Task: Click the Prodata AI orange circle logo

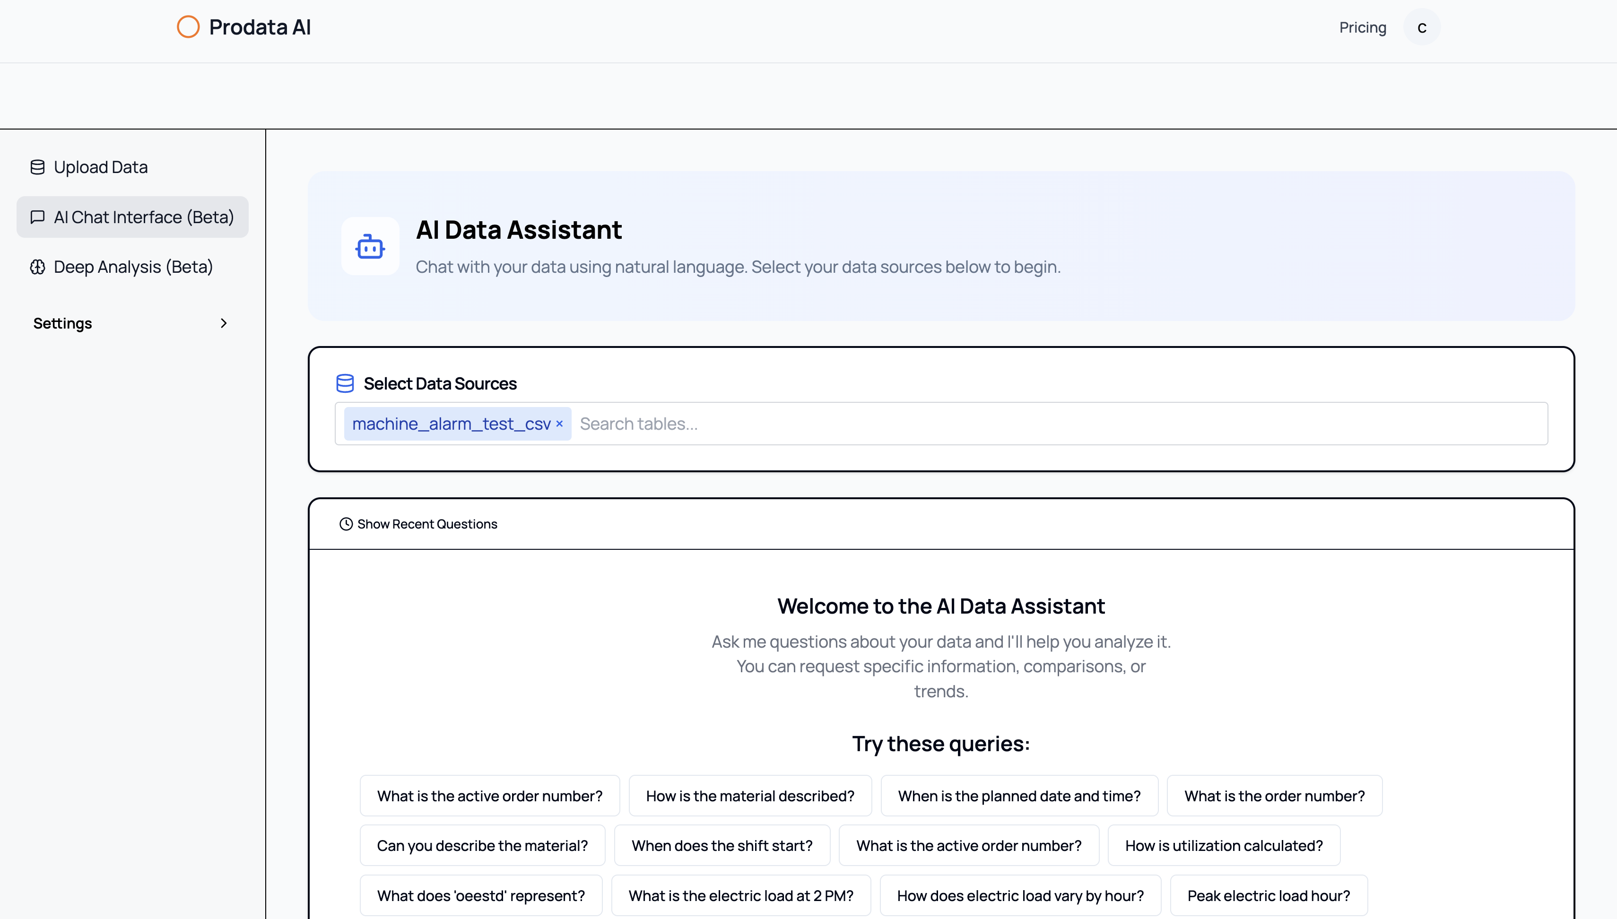Action: [x=188, y=27]
